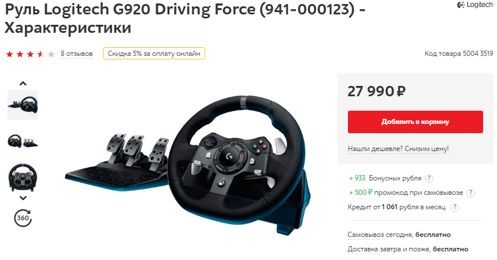Open help icon next to monthly credit
Screen dimensions: 497x260
[x=455, y=208]
